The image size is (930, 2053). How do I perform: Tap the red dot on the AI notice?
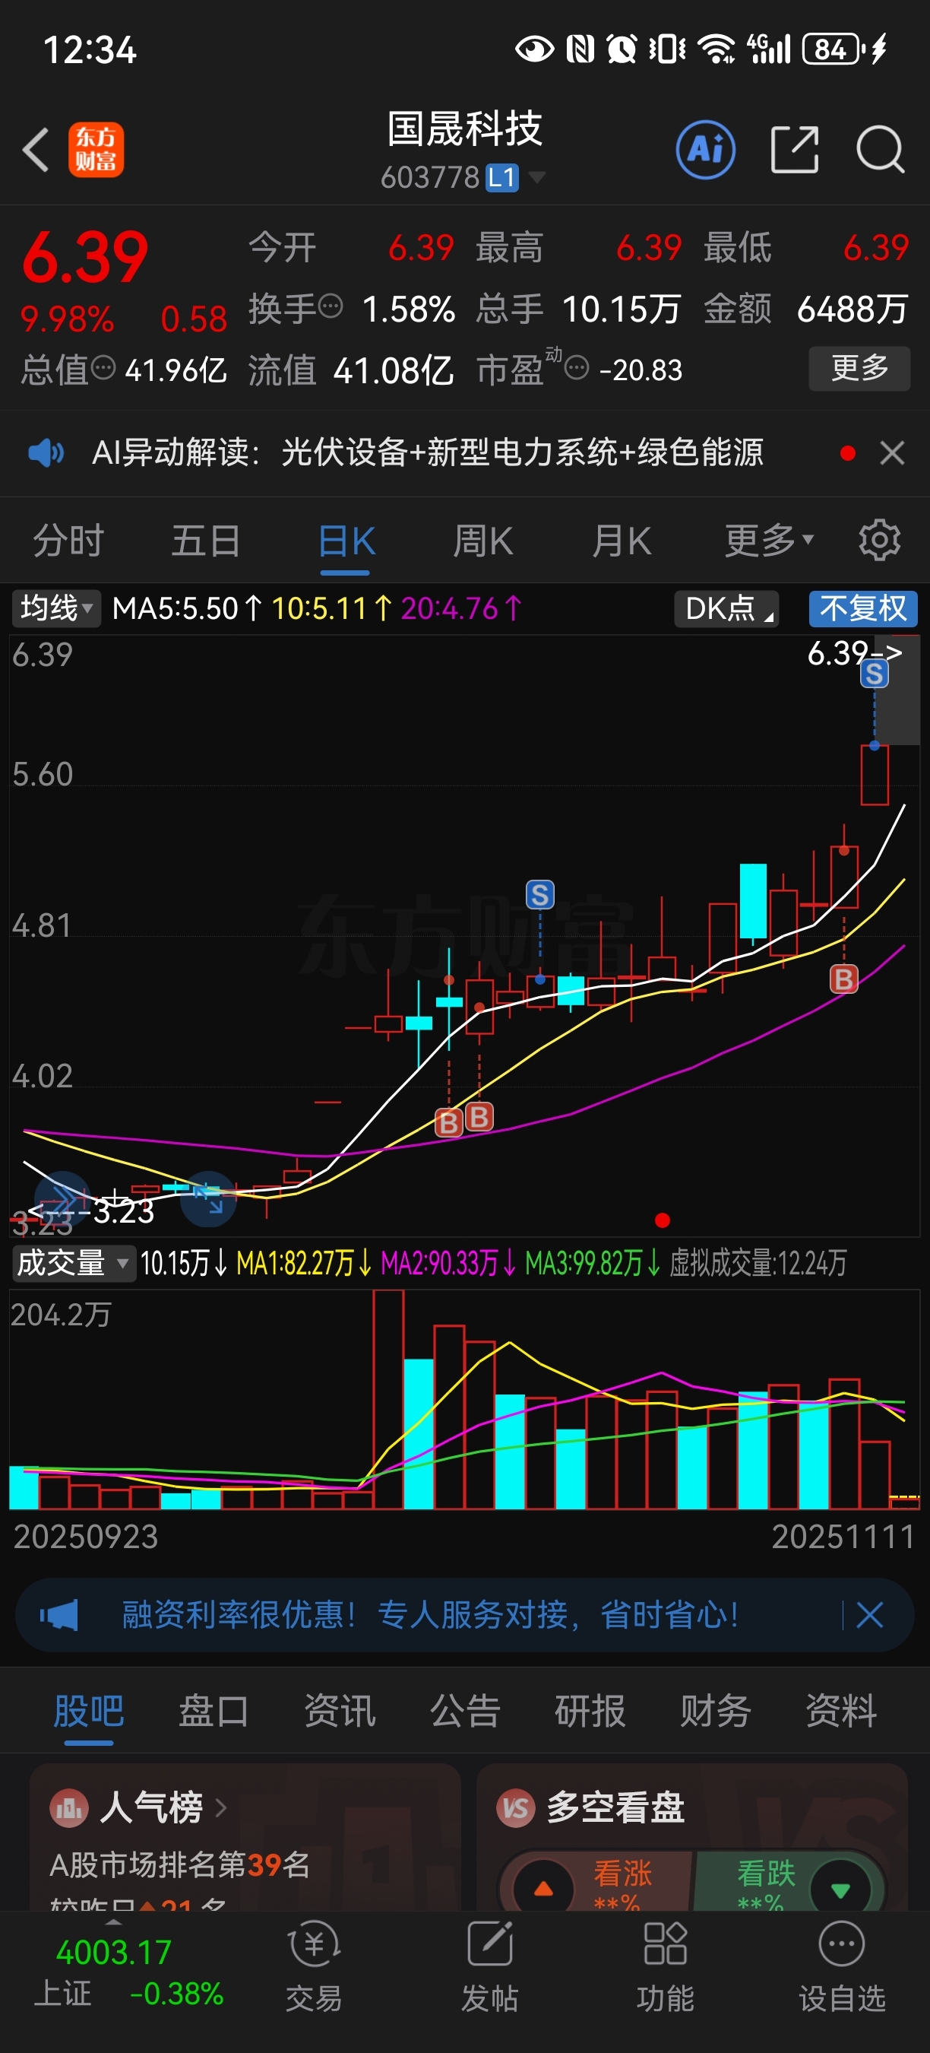847,453
